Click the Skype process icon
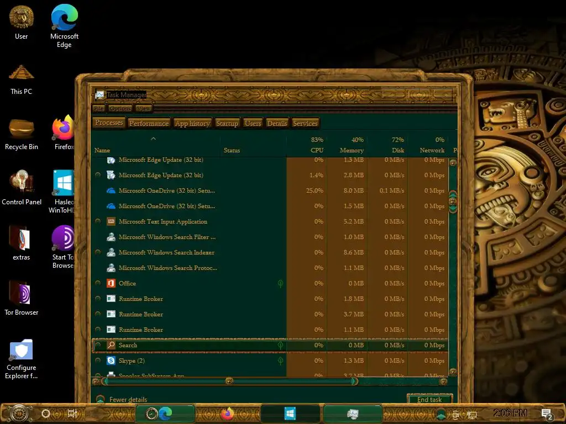The width and height of the screenshot is (566, 424). coord(111,361)
